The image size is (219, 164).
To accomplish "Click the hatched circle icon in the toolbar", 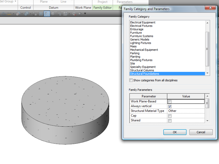I will [x=53, y=14].
